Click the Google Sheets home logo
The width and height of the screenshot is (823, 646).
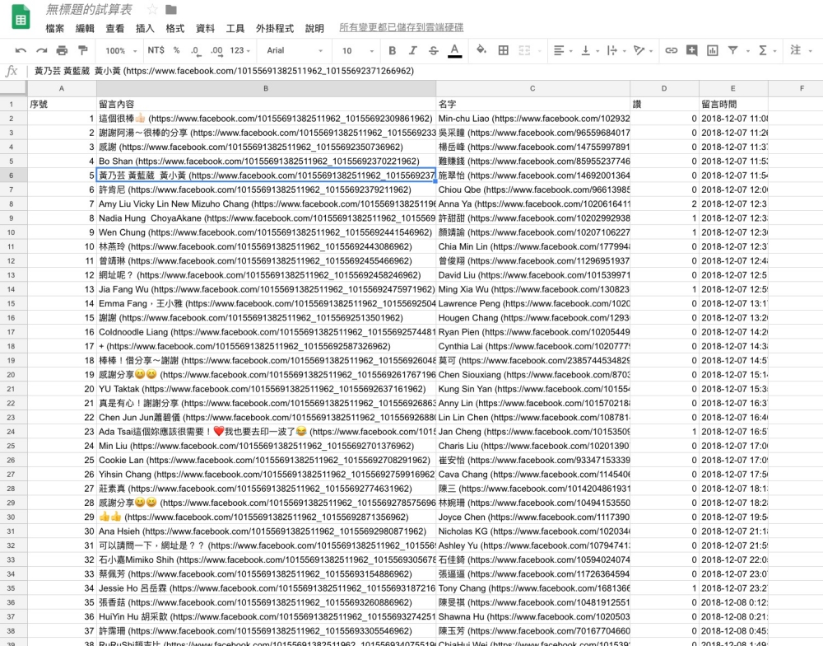pyautogui.click(x=21, y=18)
